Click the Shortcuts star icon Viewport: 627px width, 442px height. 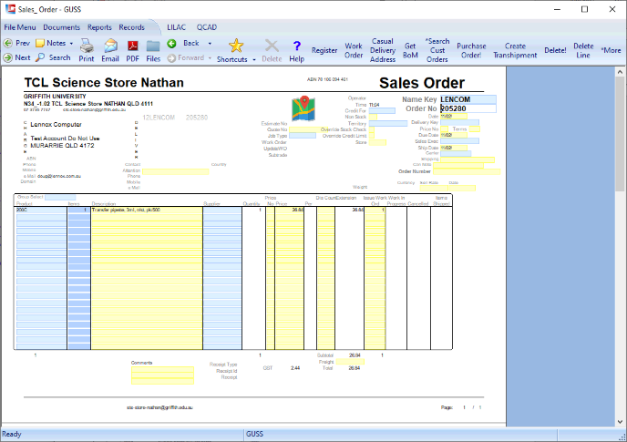click(x=236, y=45)
